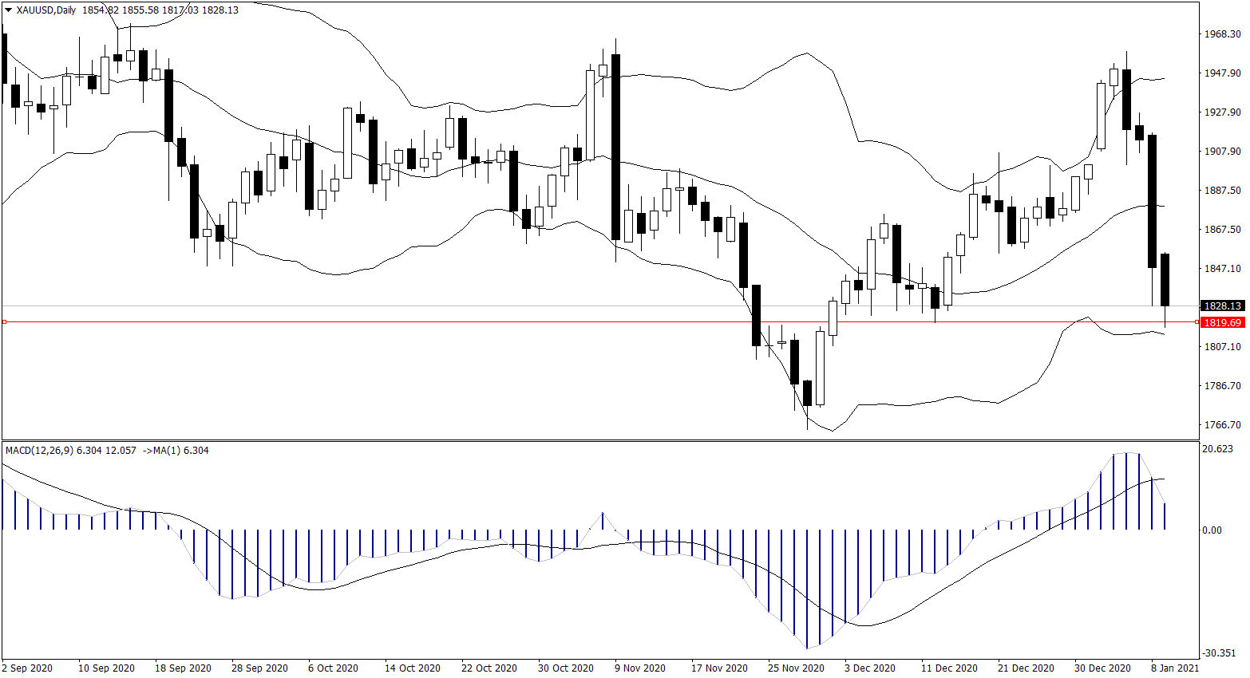Click the 9 Nov 2020 date label
Screen dimensions: 1250x678
[x=639, y=668]
